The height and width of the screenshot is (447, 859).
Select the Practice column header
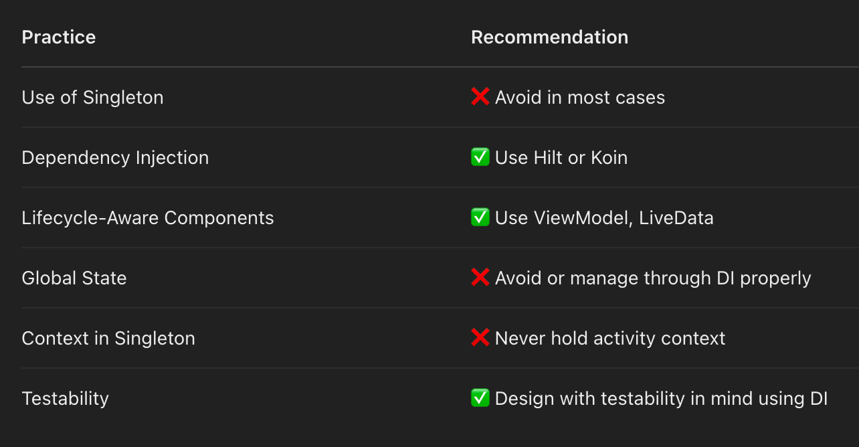(59, 37)
